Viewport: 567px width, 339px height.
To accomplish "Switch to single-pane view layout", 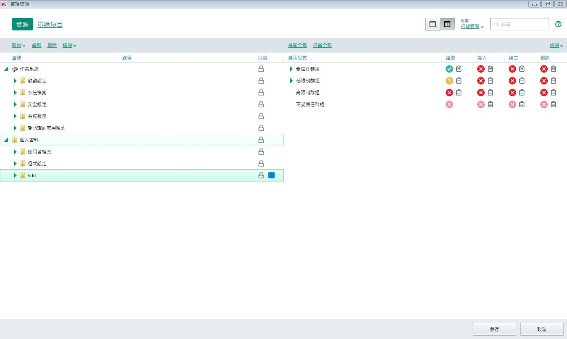I will coord(433,24).
